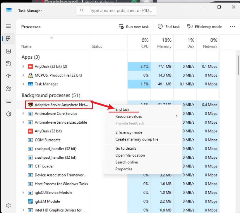Select the Adaptive Server Anywhere Net... process

click(x=59, y=105)
